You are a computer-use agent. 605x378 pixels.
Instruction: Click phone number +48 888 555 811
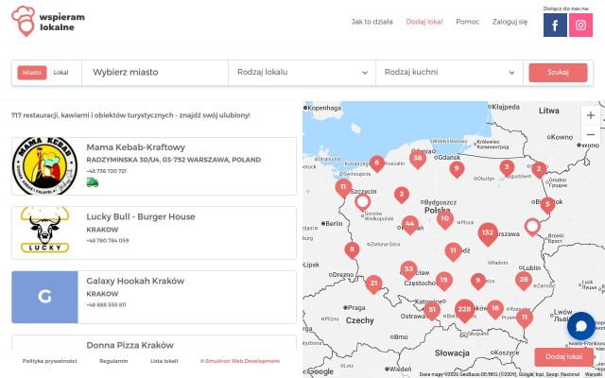[x=106, y=304]
